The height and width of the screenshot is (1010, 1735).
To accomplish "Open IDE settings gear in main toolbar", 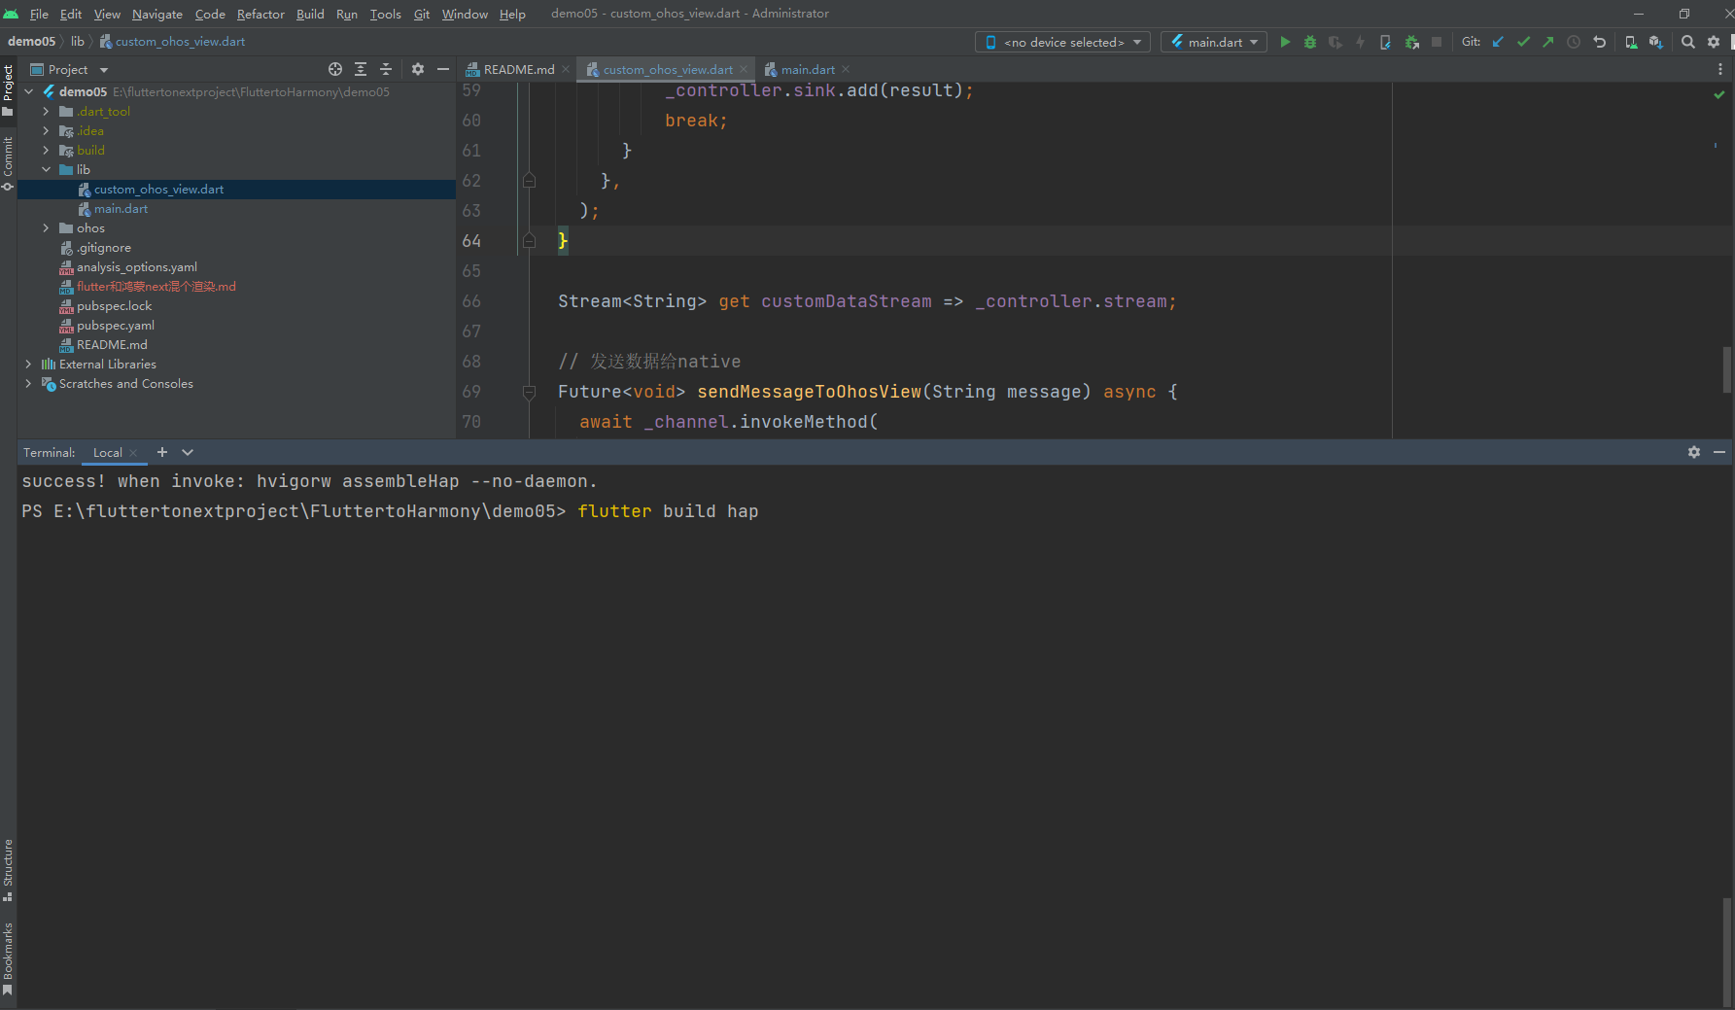I will click(x=1714, y=42).
